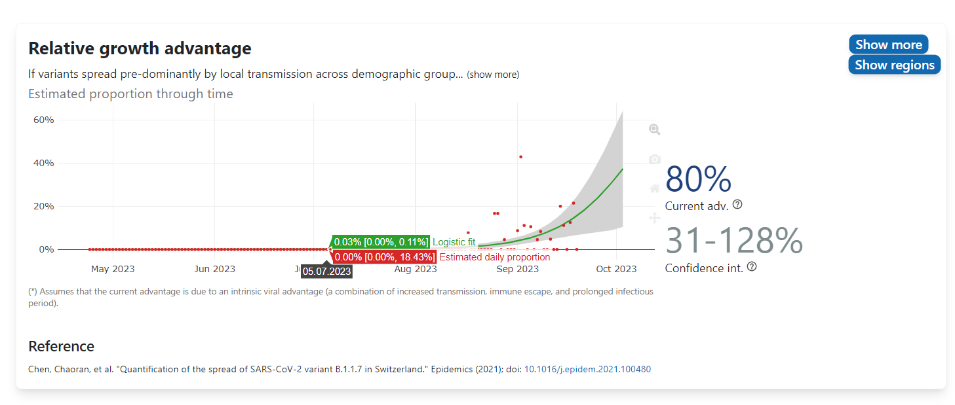
Task: Click the Sep 2023 axis label
Action: tap(518, 269)
